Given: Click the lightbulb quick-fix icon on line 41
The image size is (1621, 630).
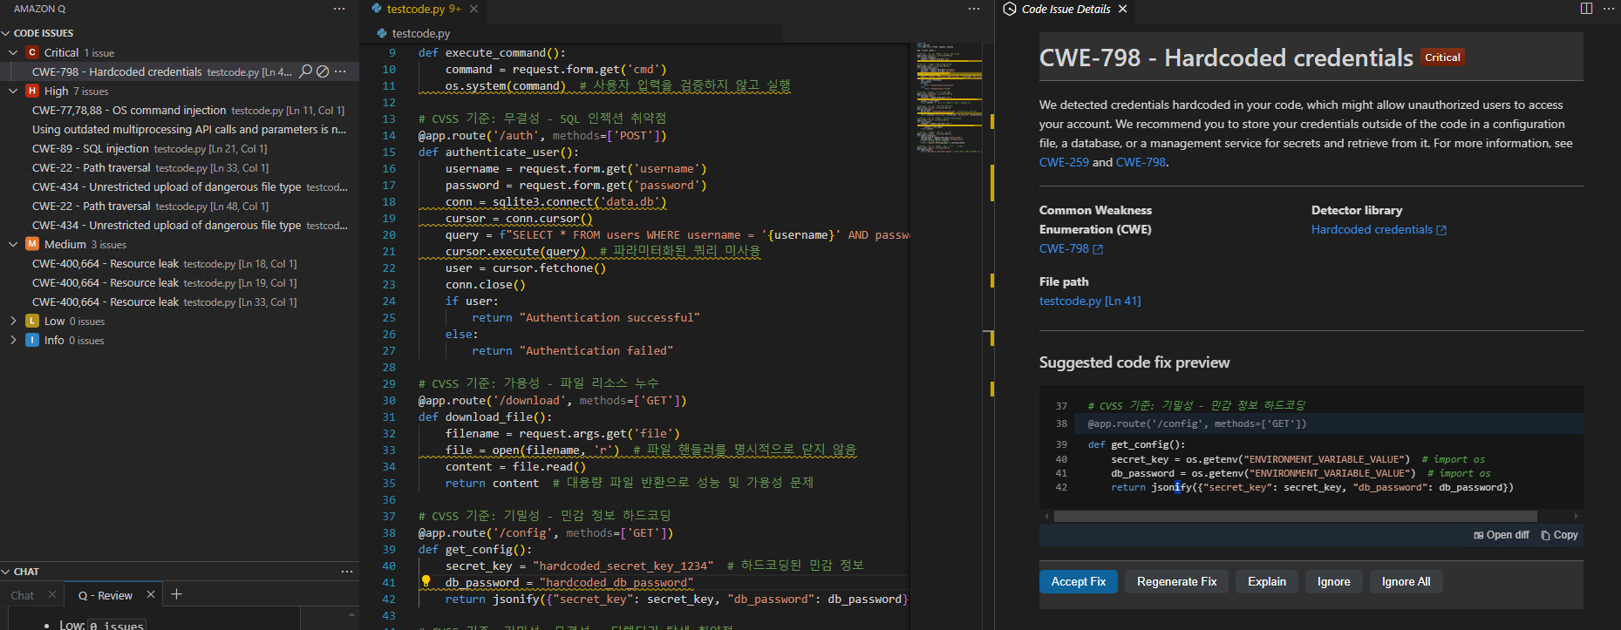Looking at the screenshot, I should [x=426, y=581].
